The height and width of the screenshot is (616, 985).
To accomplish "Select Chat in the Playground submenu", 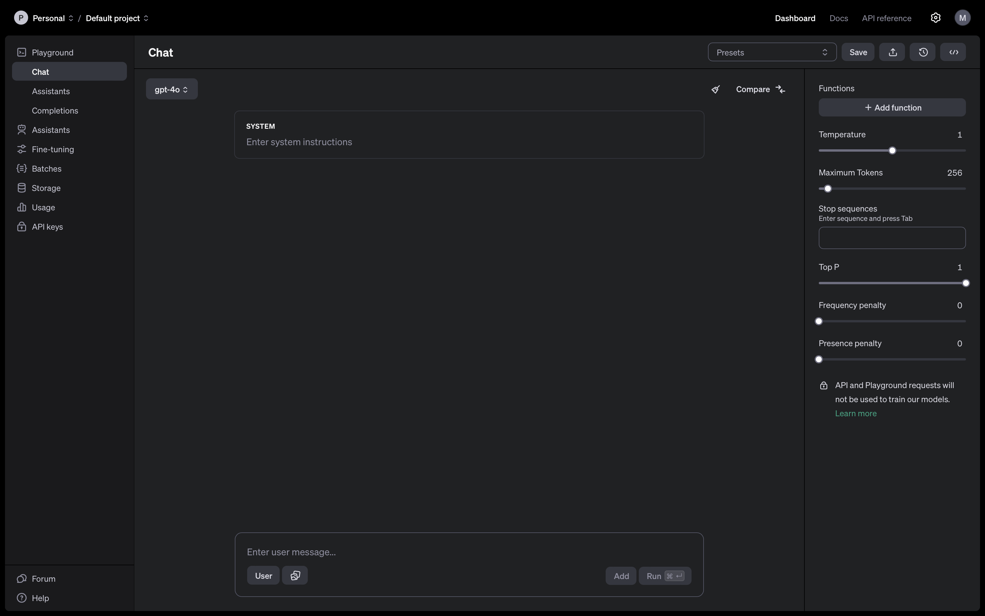I will (x=69, y=72).
